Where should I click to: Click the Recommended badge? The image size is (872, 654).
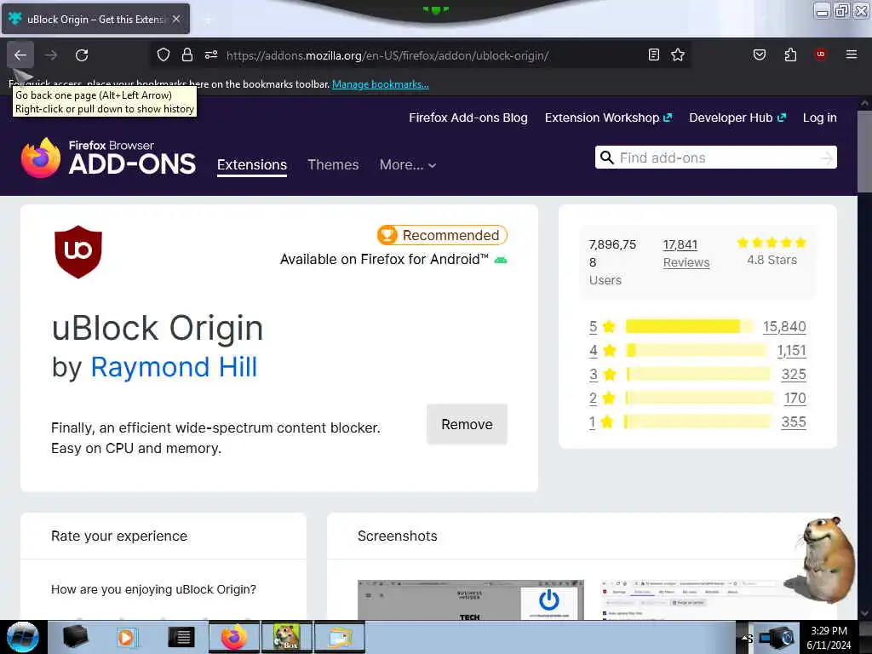442,235
